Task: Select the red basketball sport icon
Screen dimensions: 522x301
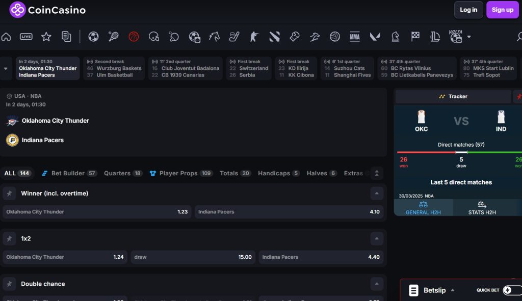Action: (134, 37)
